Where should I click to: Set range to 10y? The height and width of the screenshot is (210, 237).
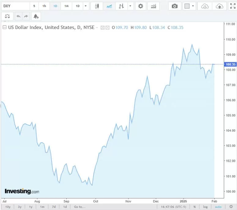point(8,207)
